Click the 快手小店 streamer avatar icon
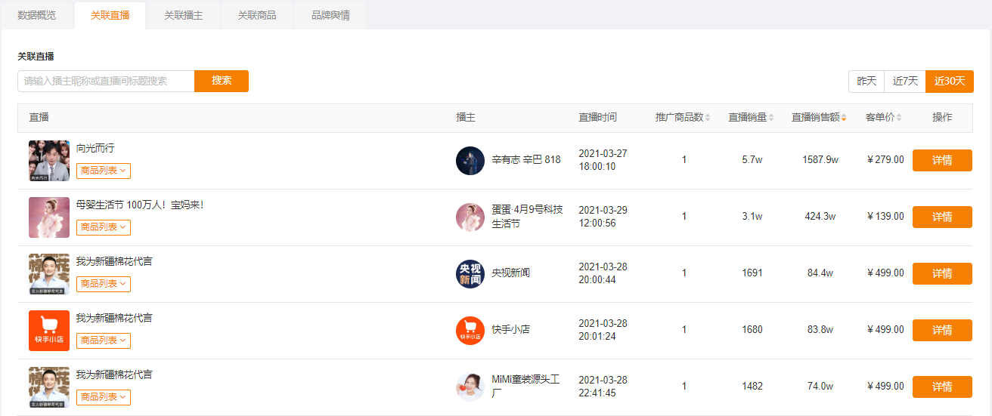992x416 pixels. (470, 331)
